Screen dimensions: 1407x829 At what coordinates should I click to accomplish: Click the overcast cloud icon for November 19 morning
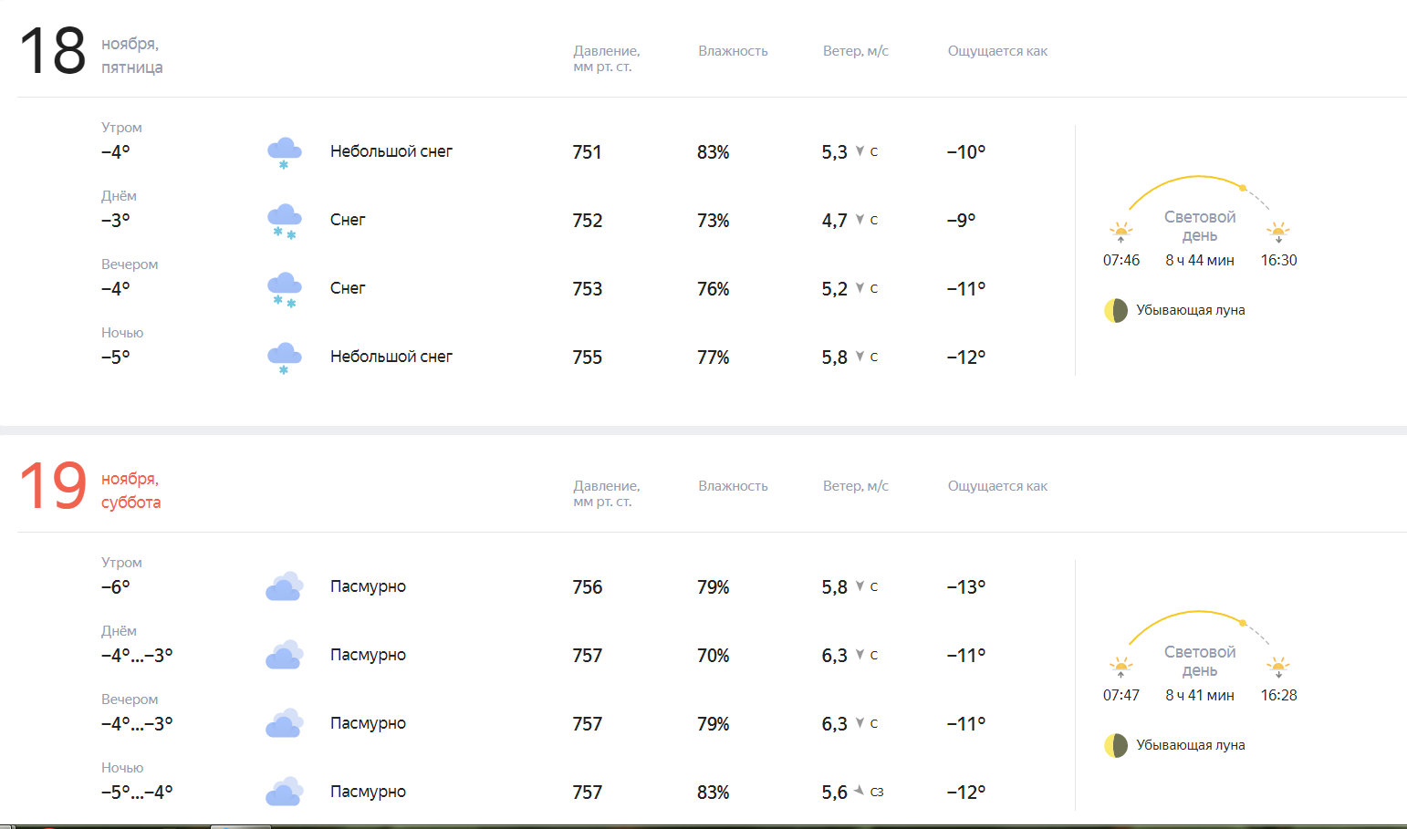click(x=284, y=586)
